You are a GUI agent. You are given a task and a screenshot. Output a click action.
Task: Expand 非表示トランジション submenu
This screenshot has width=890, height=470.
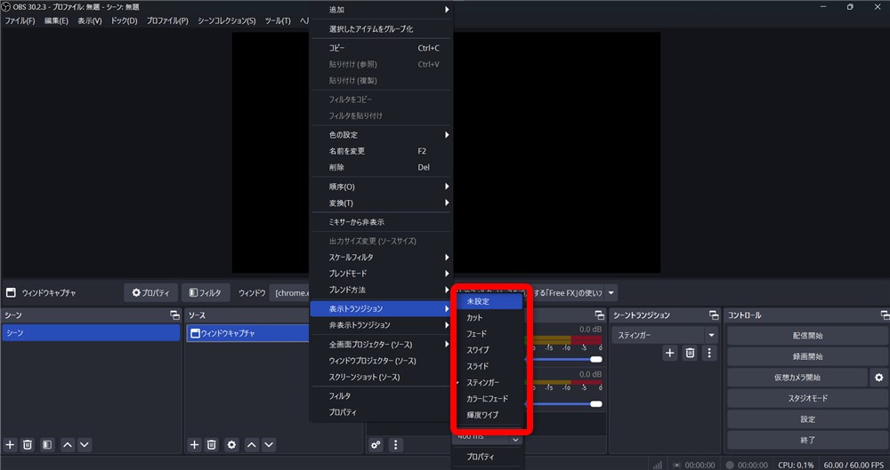382,325
